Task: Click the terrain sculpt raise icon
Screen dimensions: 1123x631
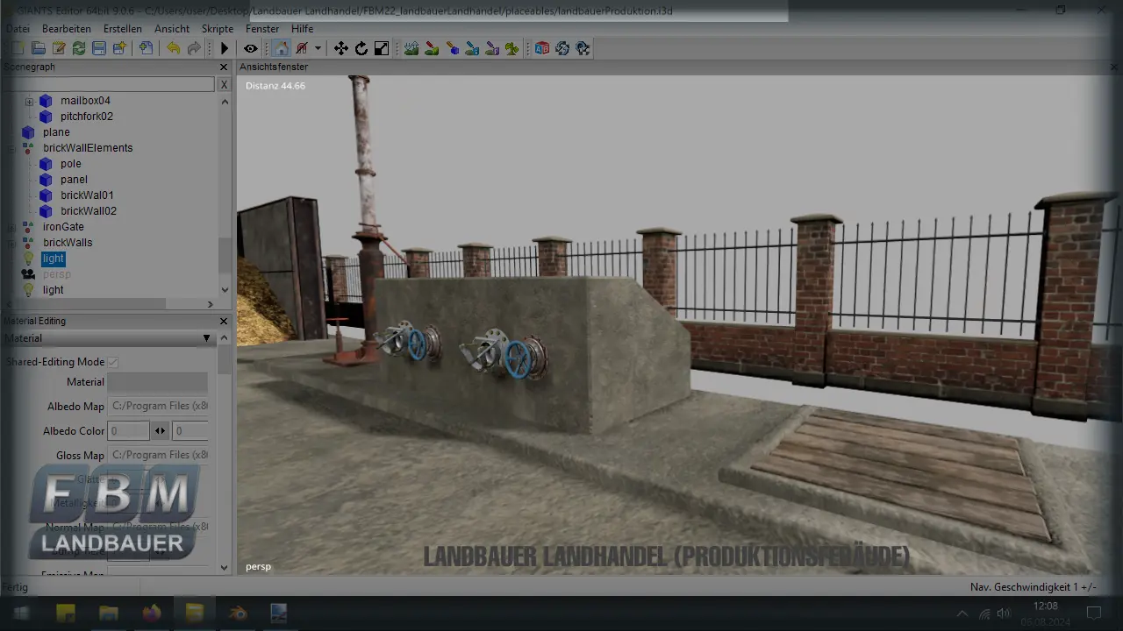Action: [x=411, y=48]
